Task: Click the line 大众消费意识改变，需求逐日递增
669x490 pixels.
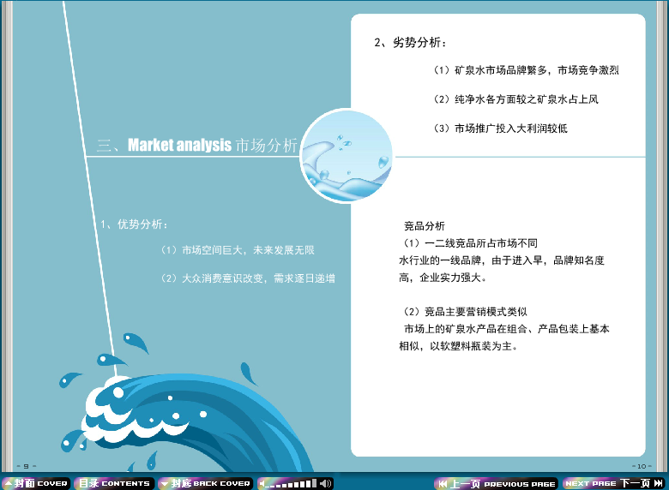Action: [248, 278]
